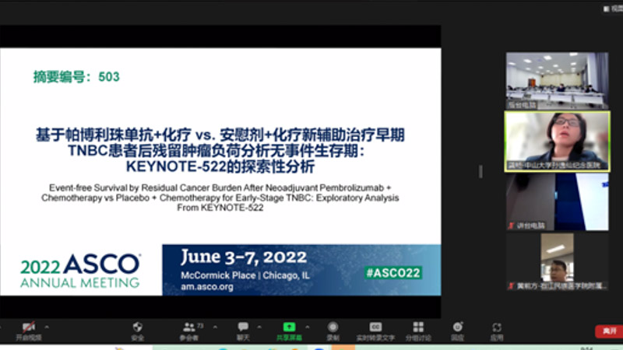Open the 参会者 participants panel

click(189, 331)
